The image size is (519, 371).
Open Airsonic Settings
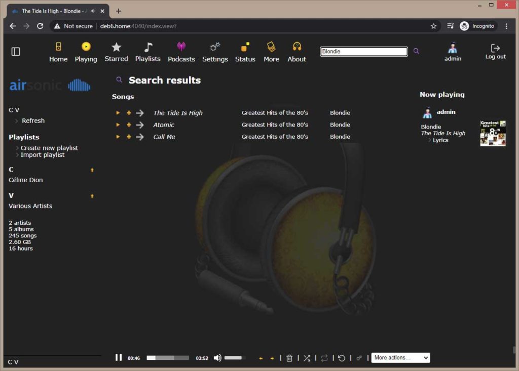215,52
